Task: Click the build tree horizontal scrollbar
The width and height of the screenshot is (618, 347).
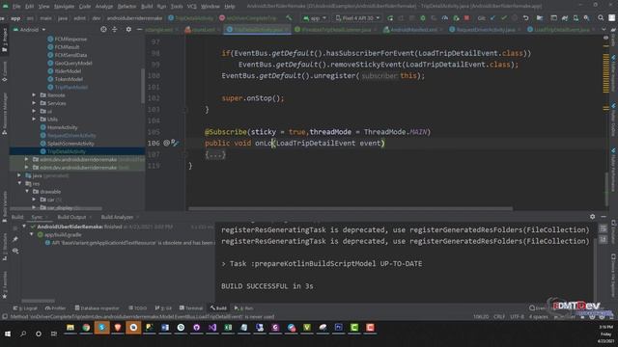Action: tap(38, 301)
